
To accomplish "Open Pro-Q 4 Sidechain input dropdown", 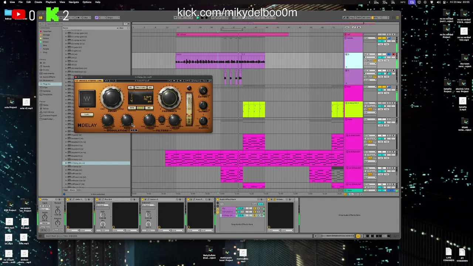I will coord(103,205).
